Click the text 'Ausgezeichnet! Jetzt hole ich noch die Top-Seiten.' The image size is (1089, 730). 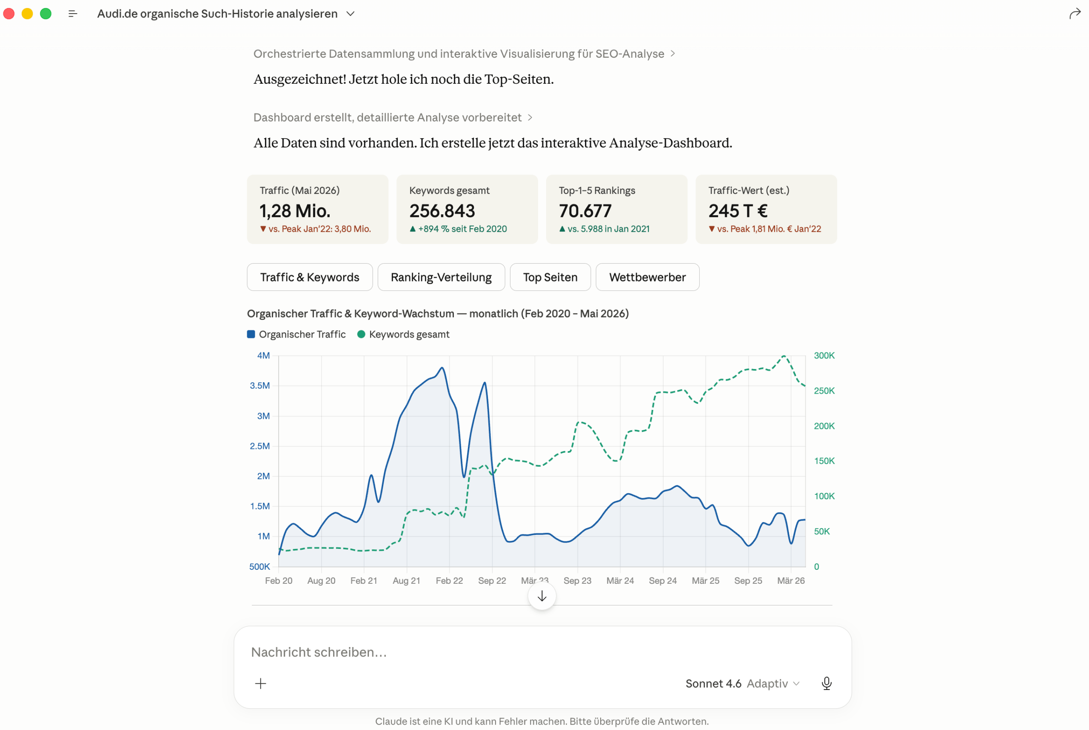coord(403,79)
